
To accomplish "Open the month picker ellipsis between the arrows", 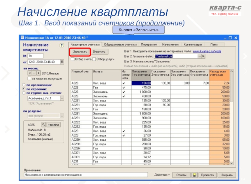I will click(35, 73).
